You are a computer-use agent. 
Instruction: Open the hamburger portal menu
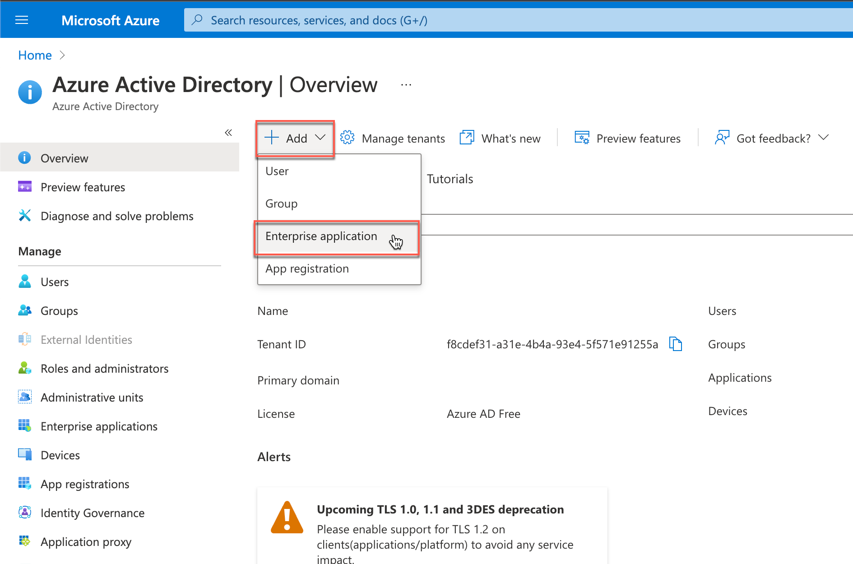[x=22, y=20]
